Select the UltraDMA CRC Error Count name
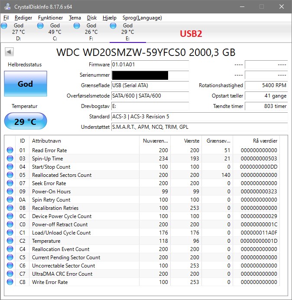This screenshot has width=292, height=300. coord(62,274)
